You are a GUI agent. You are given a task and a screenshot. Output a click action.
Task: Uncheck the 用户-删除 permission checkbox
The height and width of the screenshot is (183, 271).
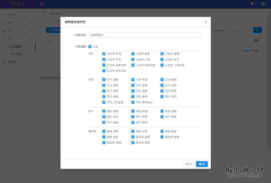click(x=133, y=122)
